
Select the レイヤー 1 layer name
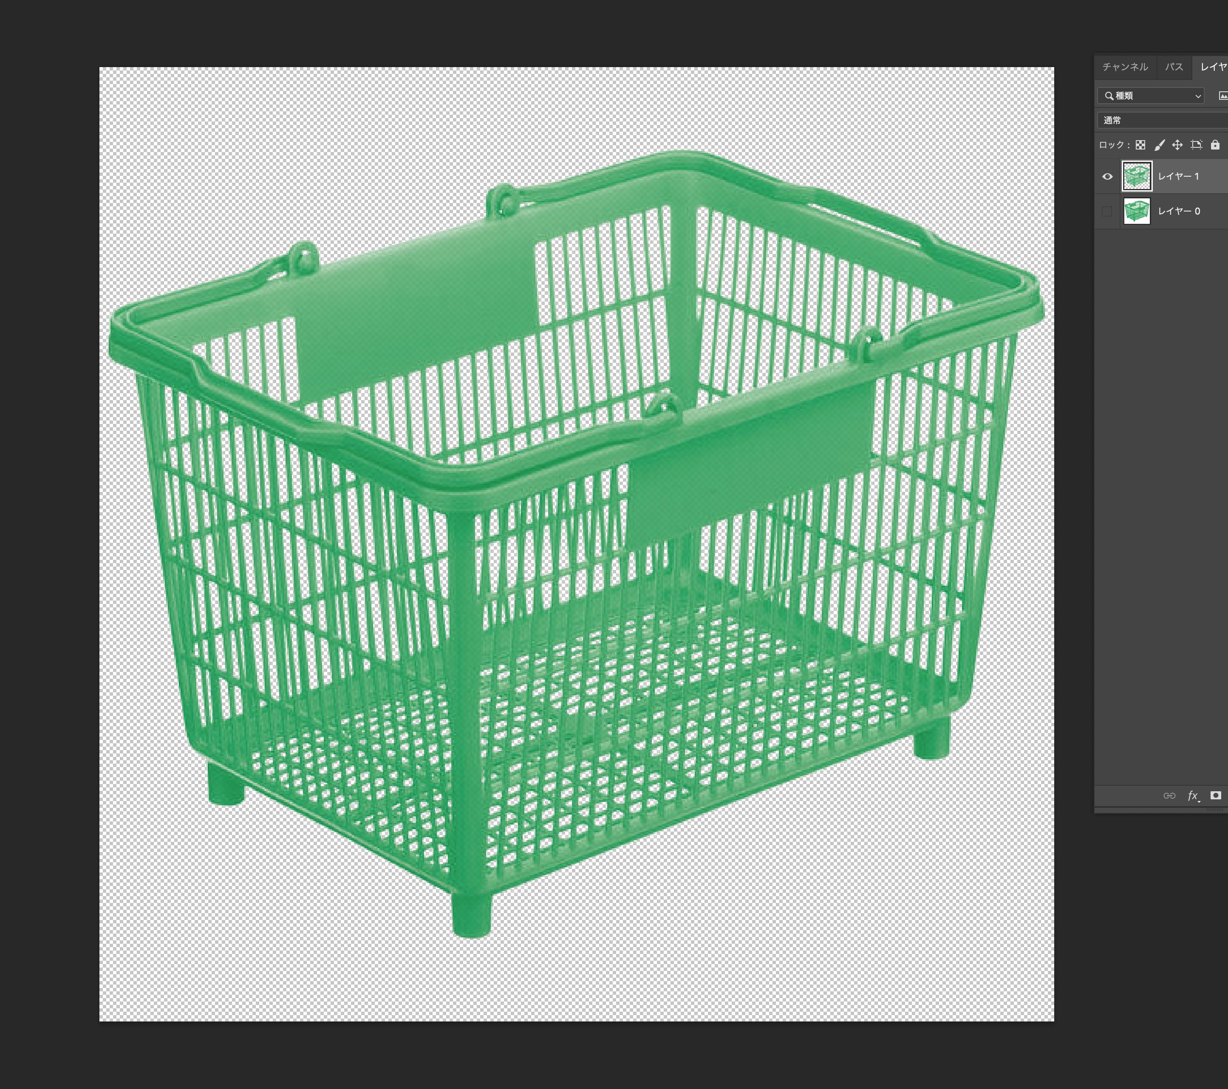(x=1178, y=177)
